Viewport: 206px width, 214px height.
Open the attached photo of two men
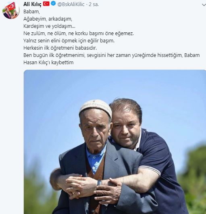click(115, 142)
